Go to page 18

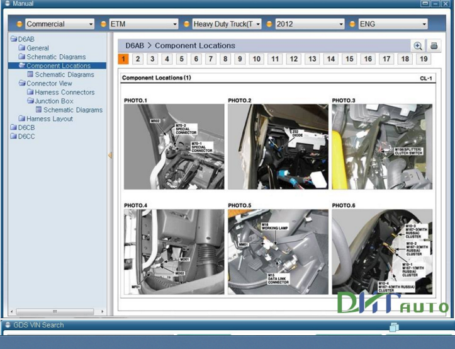point(405,59)
